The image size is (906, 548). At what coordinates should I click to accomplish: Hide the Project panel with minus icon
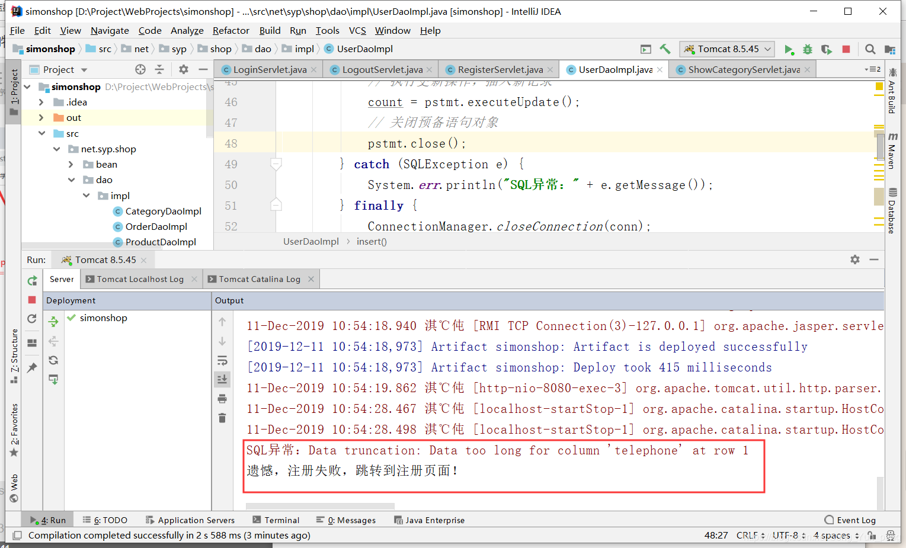[203, 69]
